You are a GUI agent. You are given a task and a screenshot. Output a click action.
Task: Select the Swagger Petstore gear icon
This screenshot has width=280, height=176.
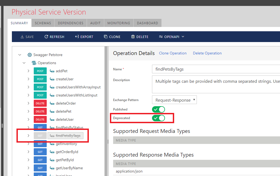tap(30, 55)
